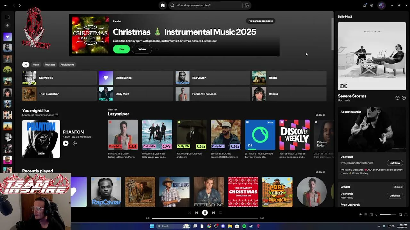Mute using the volume speaker icon
This screenshot has height=230, width=410.
pyautogui.click(x=377, y=215)
